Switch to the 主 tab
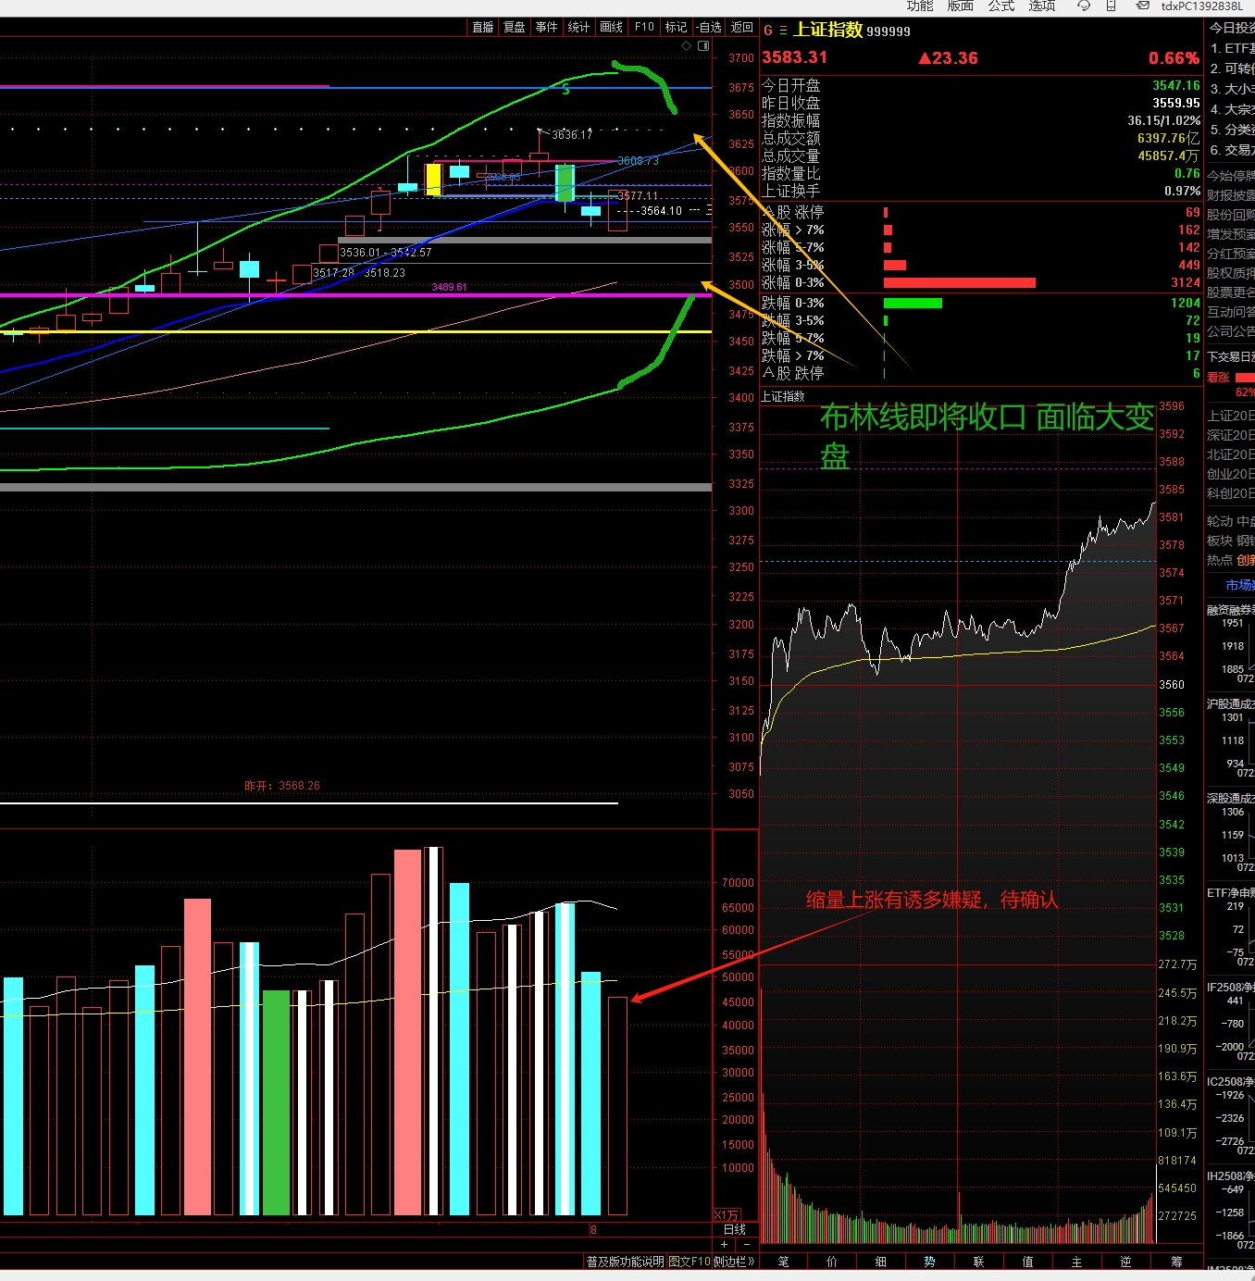 pyautogui.click(x=1076, y=1262)
